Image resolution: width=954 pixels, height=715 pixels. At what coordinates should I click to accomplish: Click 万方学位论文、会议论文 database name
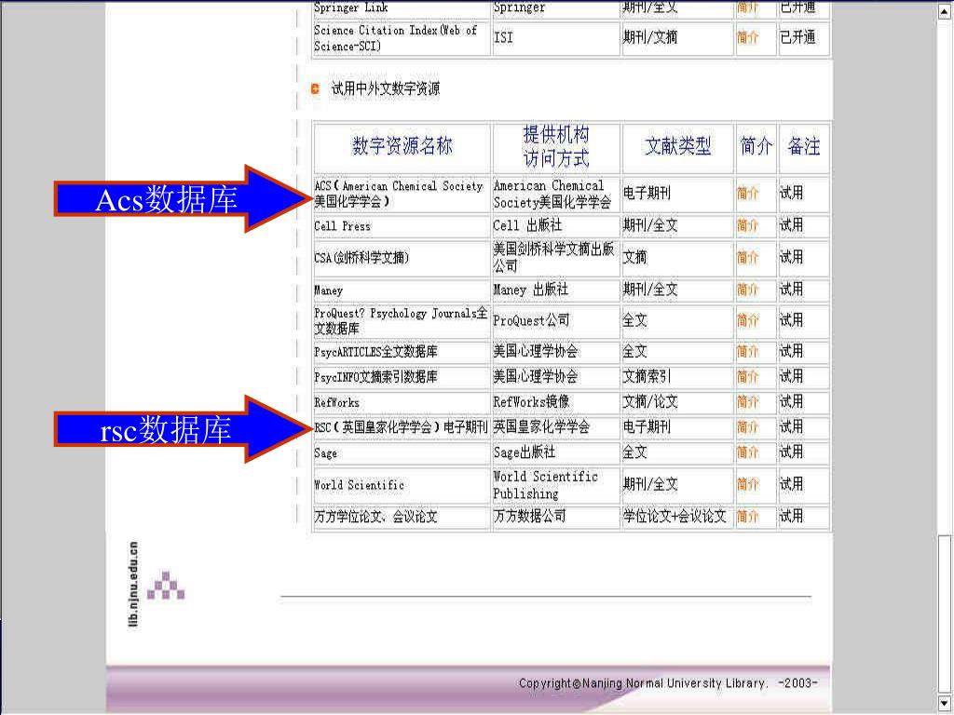[x=375, y=517]
